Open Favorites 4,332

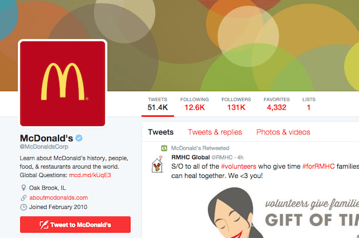(x=276, y=104)
